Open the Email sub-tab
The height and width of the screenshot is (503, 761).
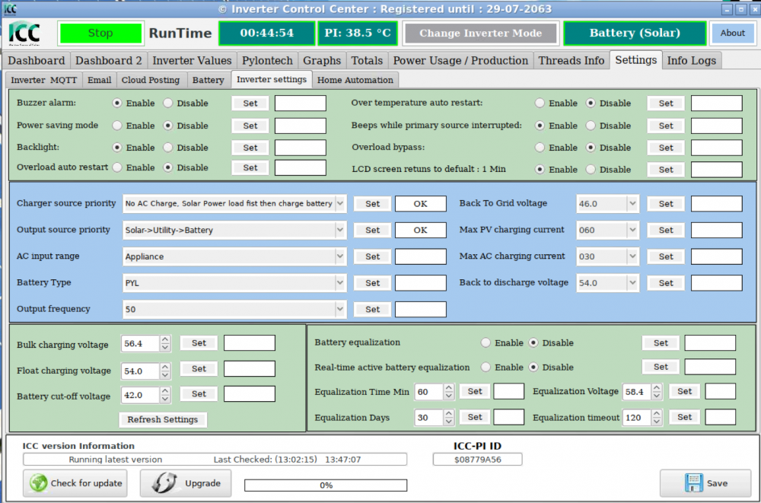(x=100, y=80)
